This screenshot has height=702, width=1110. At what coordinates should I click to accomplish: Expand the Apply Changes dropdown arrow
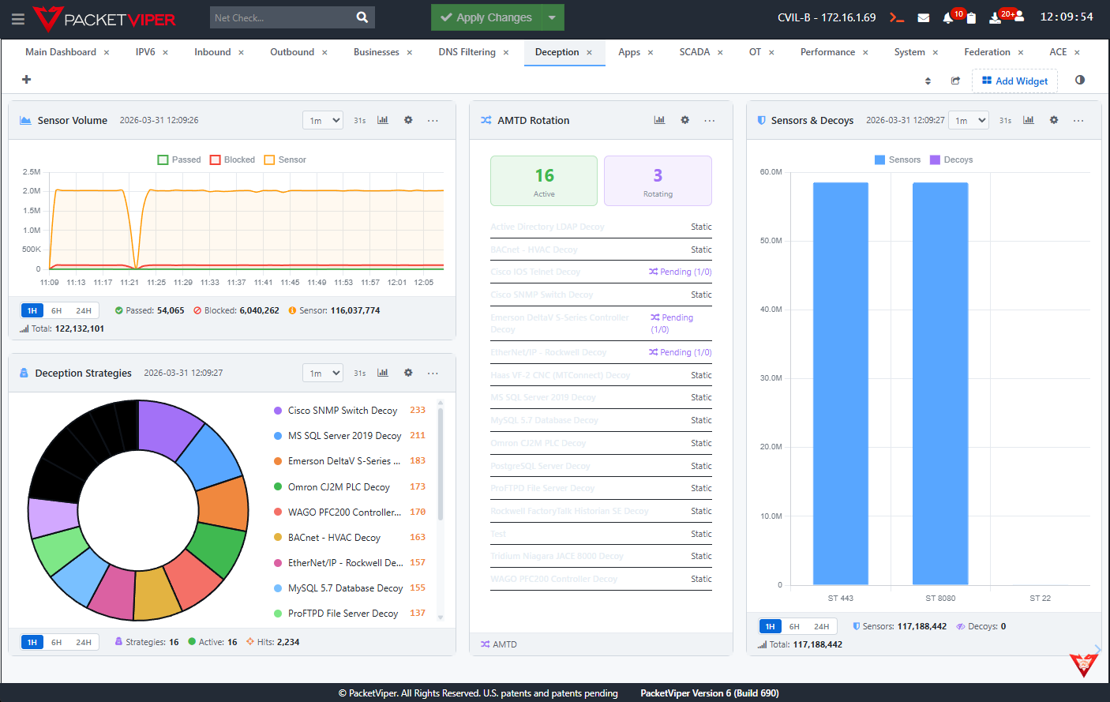click(553, 17)
